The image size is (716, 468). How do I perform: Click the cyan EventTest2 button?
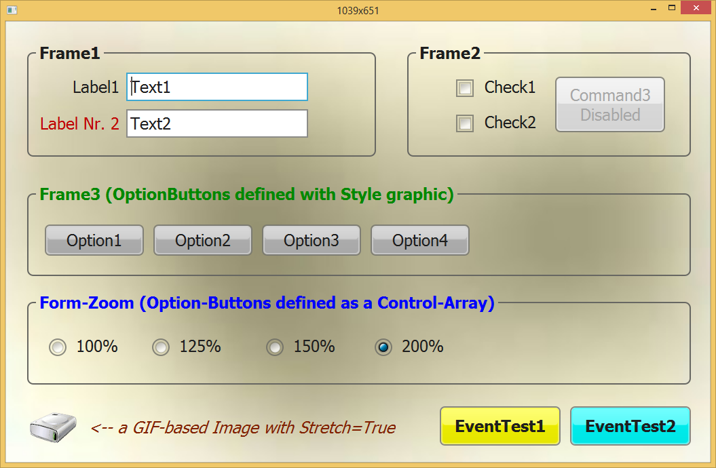[630, 426]
